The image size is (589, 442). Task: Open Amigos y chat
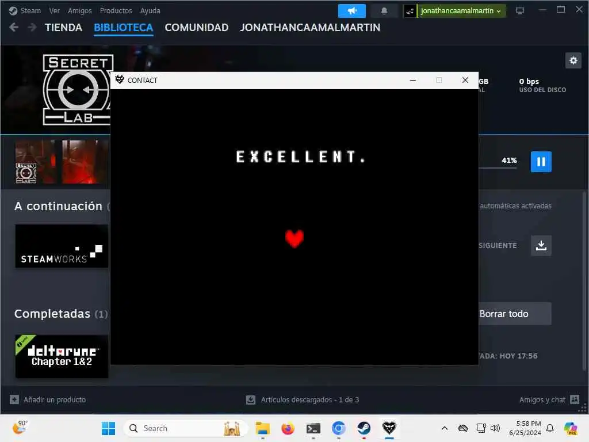click(x=542, y=399)
